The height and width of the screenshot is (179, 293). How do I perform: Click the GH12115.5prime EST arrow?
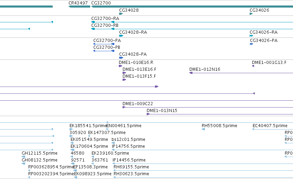pyautogui.click(x=23, y=157)
